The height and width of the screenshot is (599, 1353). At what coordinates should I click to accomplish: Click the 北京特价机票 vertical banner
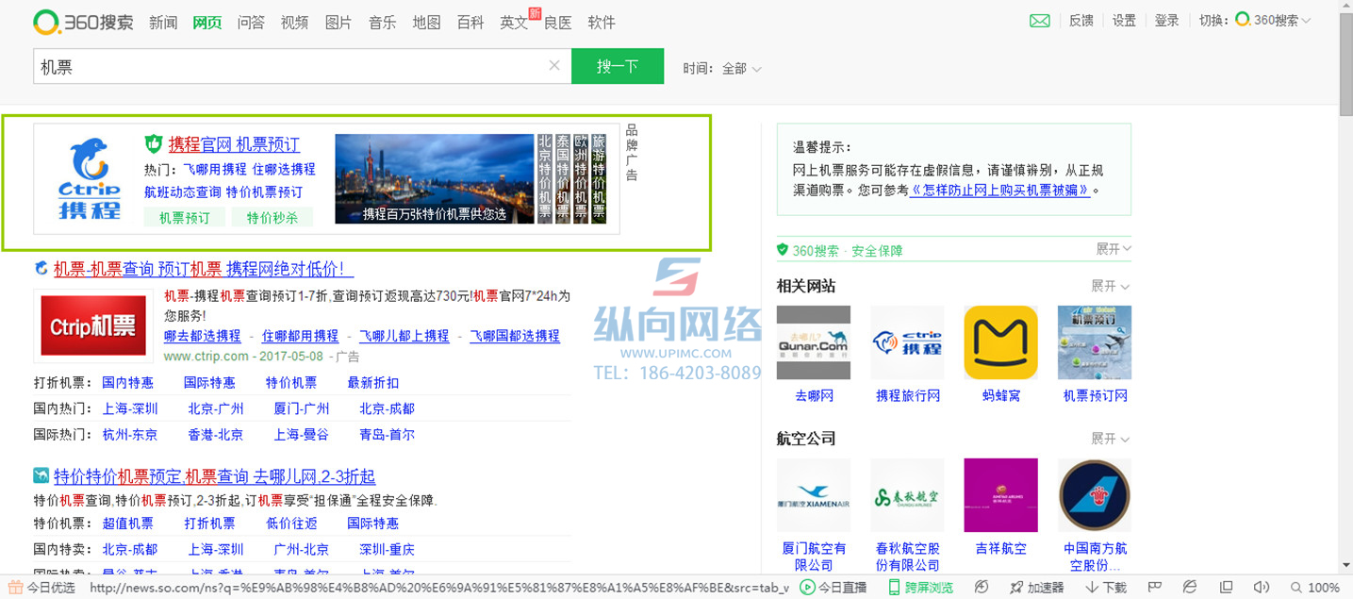click(544, 178)
